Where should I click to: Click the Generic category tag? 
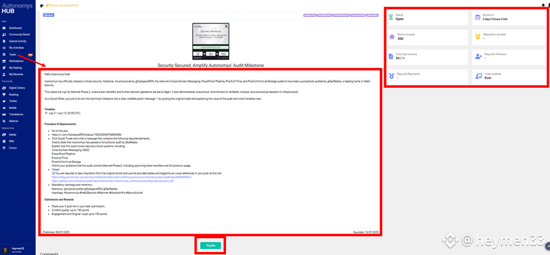[x=48, y=15]
